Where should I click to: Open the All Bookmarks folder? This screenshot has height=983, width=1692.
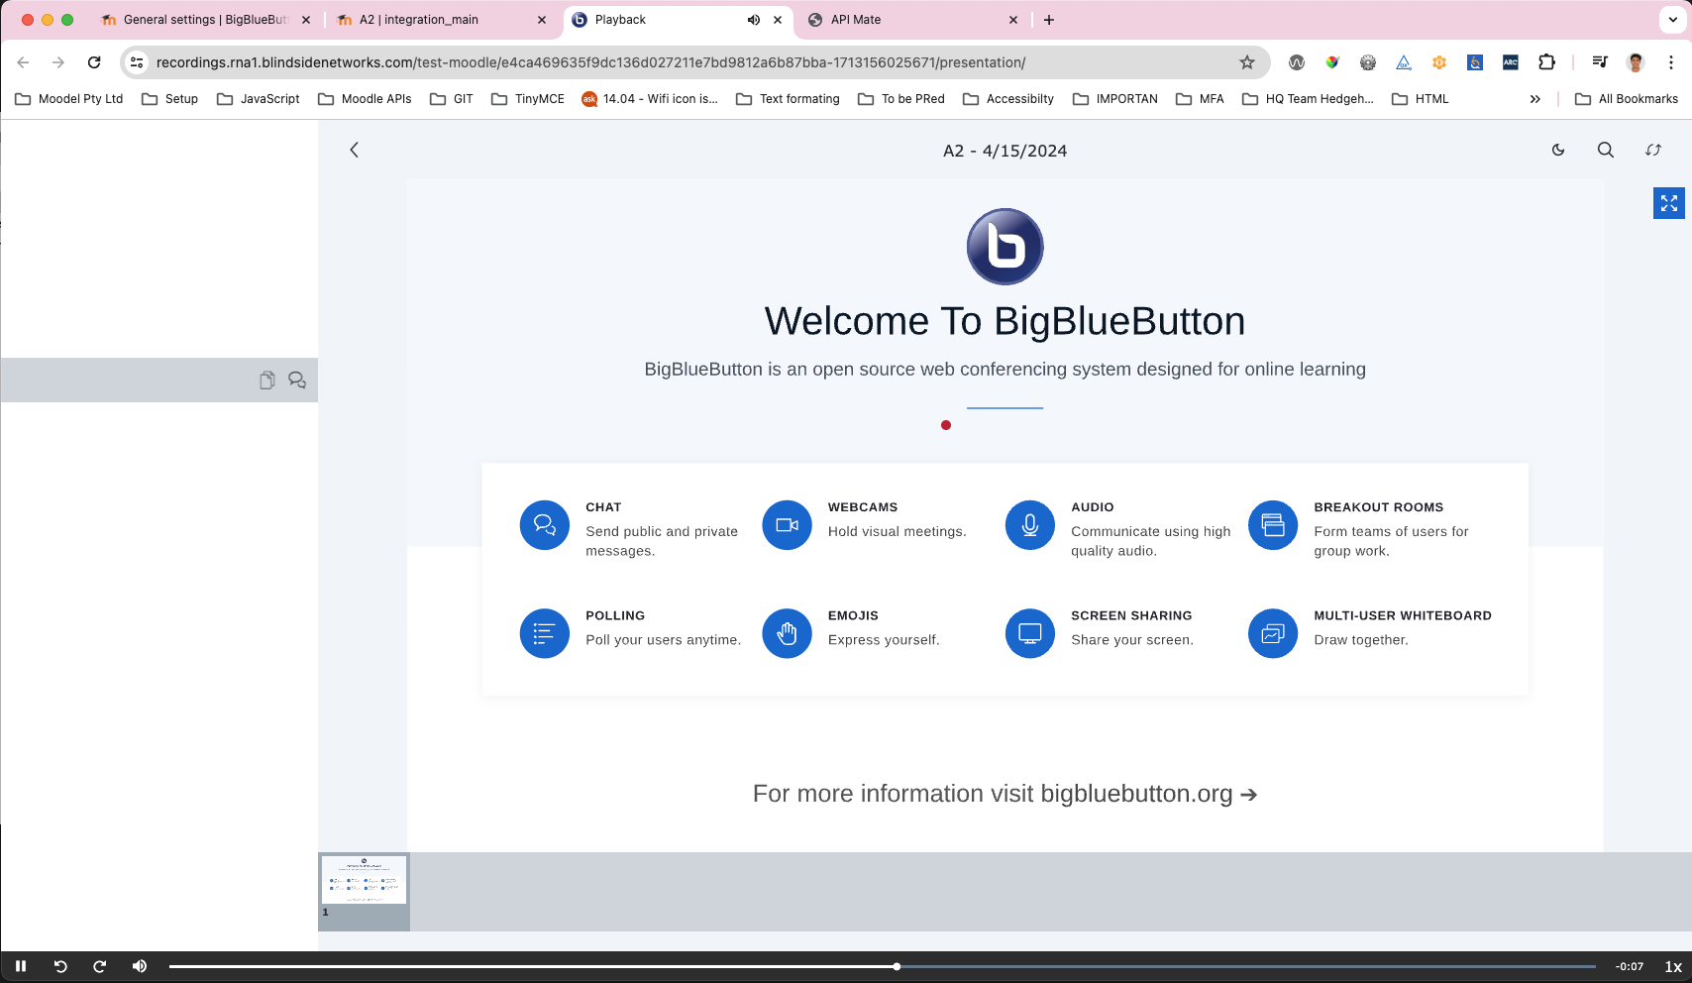(x=1627, y=99)
